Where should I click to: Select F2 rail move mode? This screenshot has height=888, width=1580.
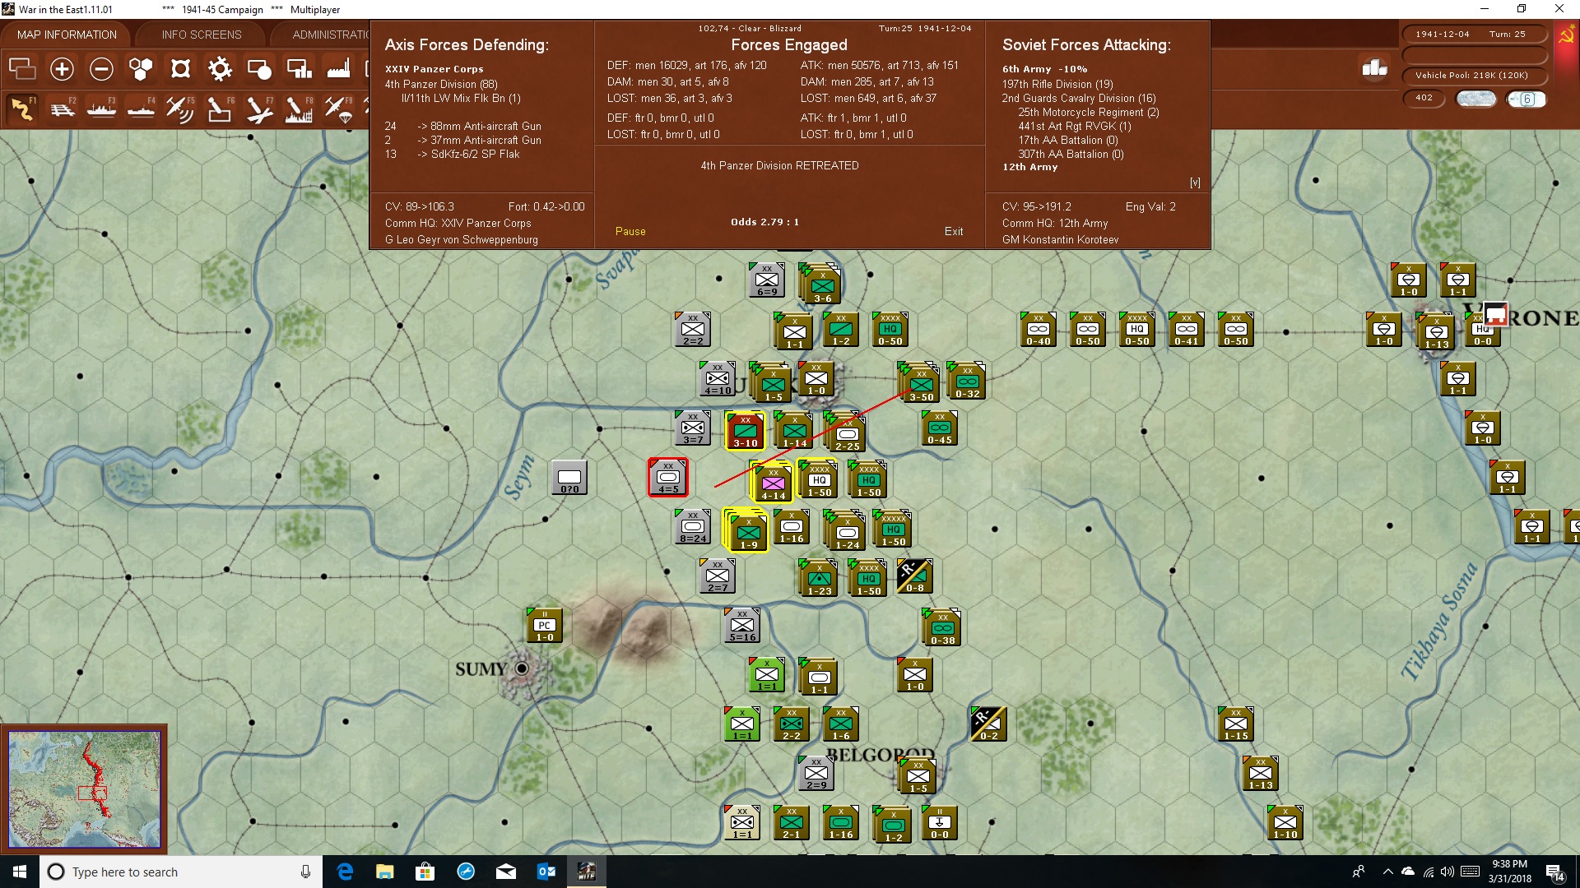click(x=62, y=109)
